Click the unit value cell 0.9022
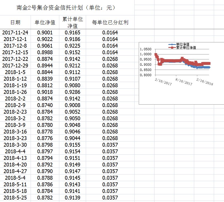This screenshot has height=202, width=224. (x=45, y=39)
